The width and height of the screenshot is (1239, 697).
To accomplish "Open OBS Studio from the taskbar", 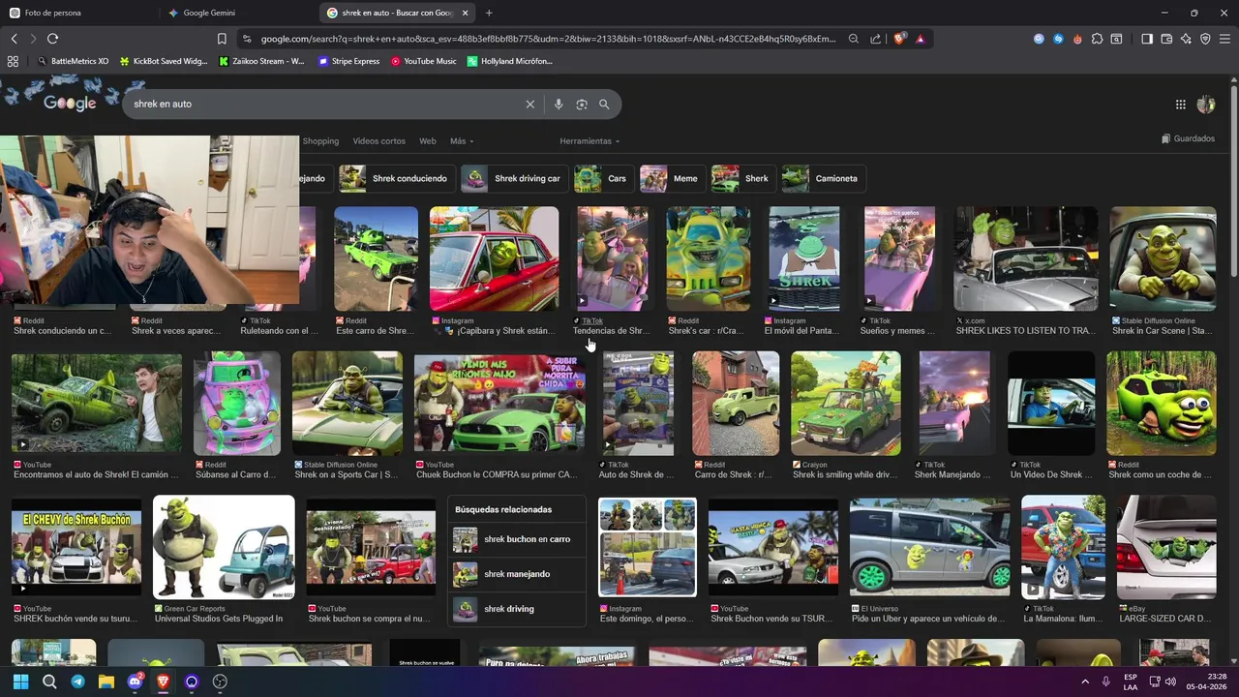I will click(220, 682).
